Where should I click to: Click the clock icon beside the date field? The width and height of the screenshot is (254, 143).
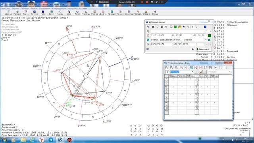point(148,35)
